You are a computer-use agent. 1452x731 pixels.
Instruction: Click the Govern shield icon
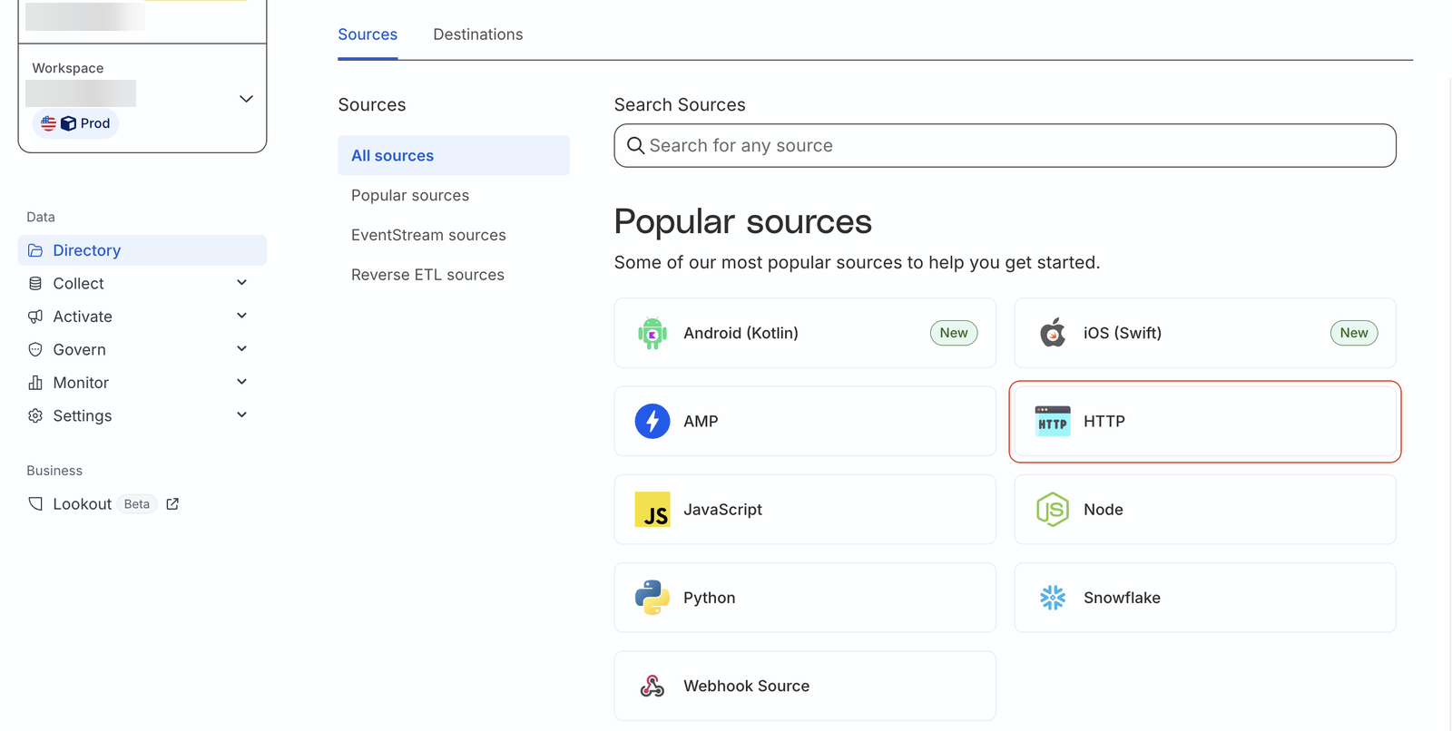tap(35, 349)
